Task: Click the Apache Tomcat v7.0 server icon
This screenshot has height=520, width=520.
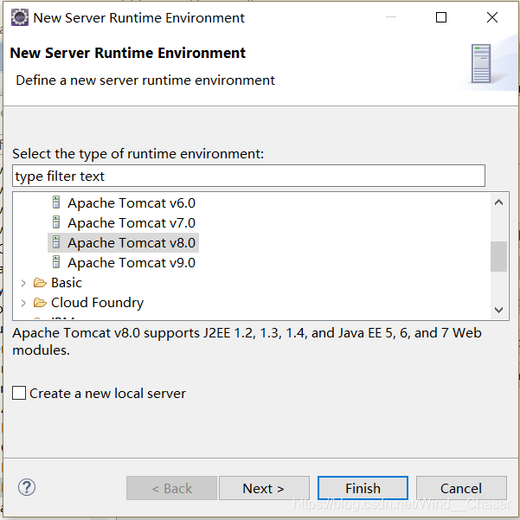Action: click(x=56, y=222)
